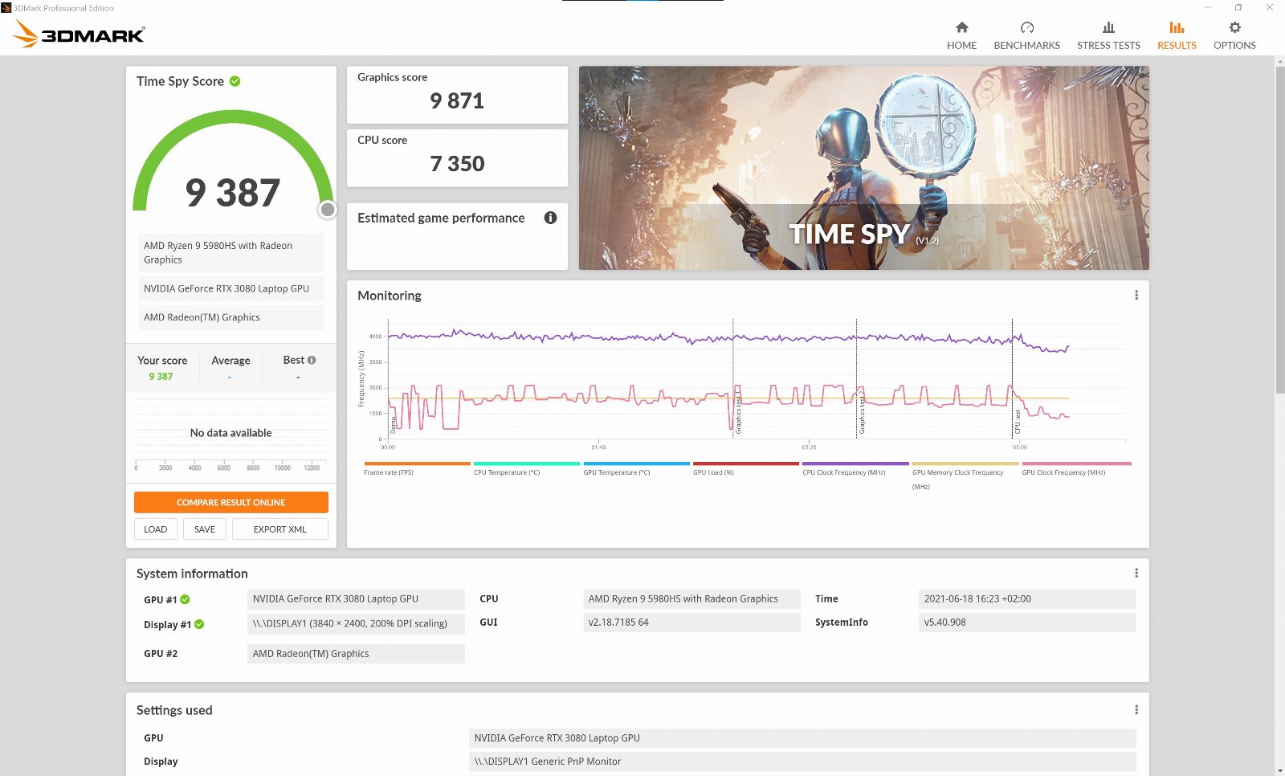Select the RESULTS tab

click(x=1177, y=36)
